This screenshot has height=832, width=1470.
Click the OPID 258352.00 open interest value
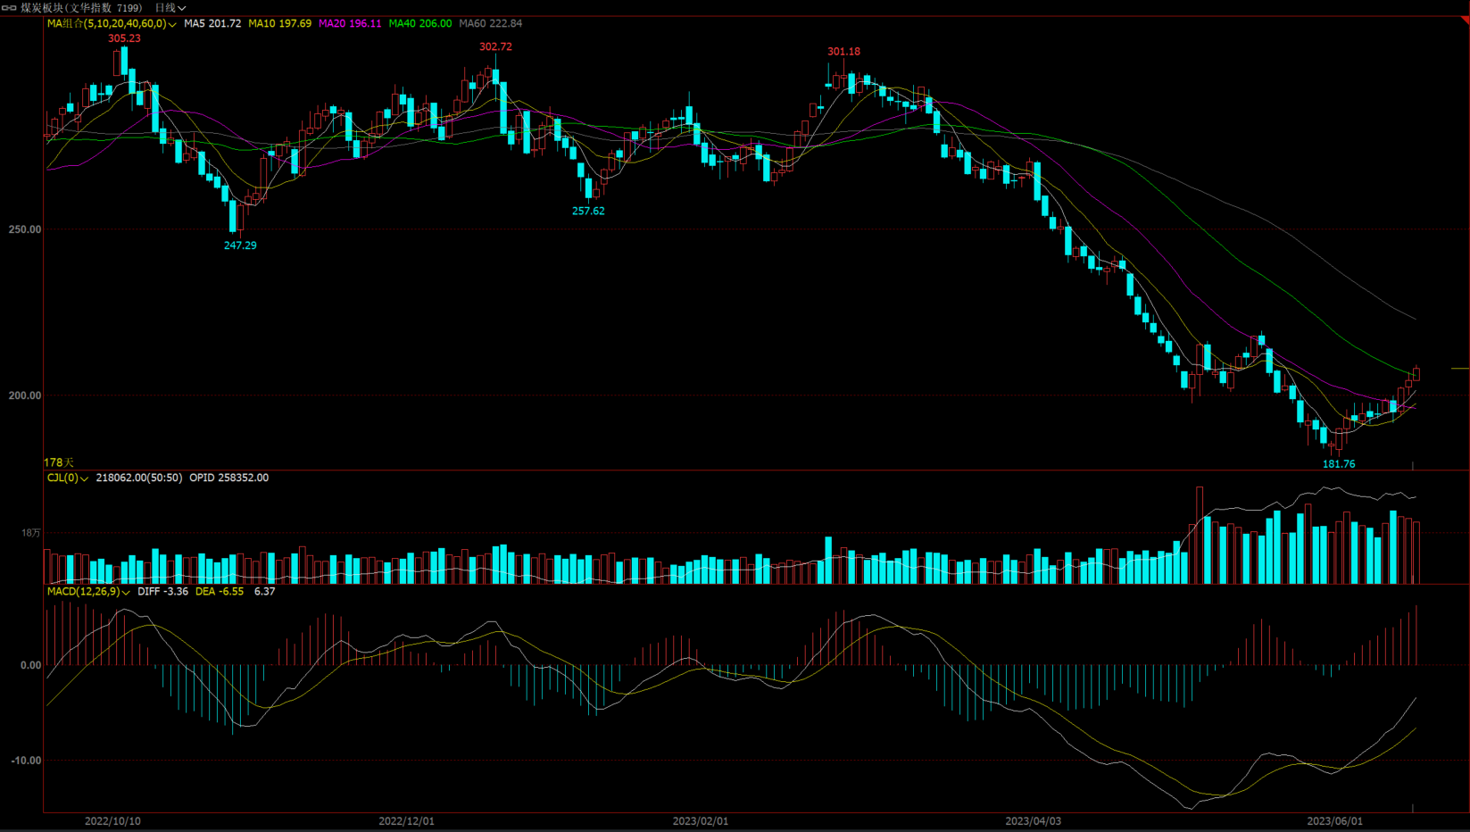pos(228,478)
